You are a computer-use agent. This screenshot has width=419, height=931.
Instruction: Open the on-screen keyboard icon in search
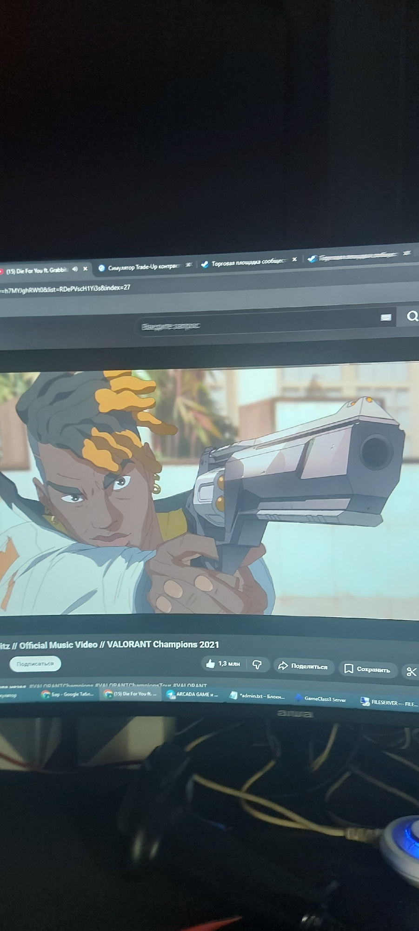(x=386, y=317)
